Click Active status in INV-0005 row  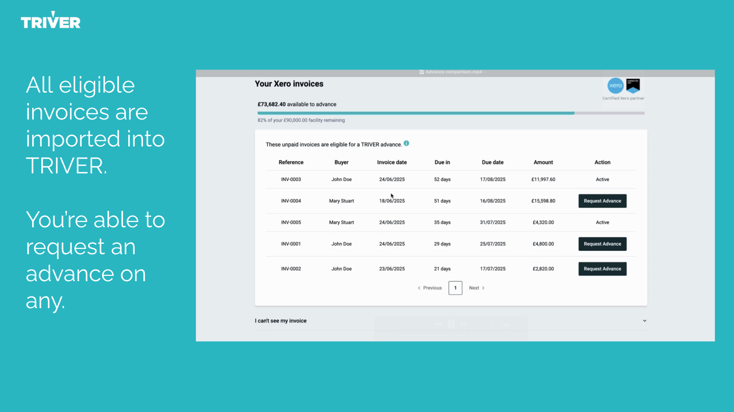(x=602, y=223)
